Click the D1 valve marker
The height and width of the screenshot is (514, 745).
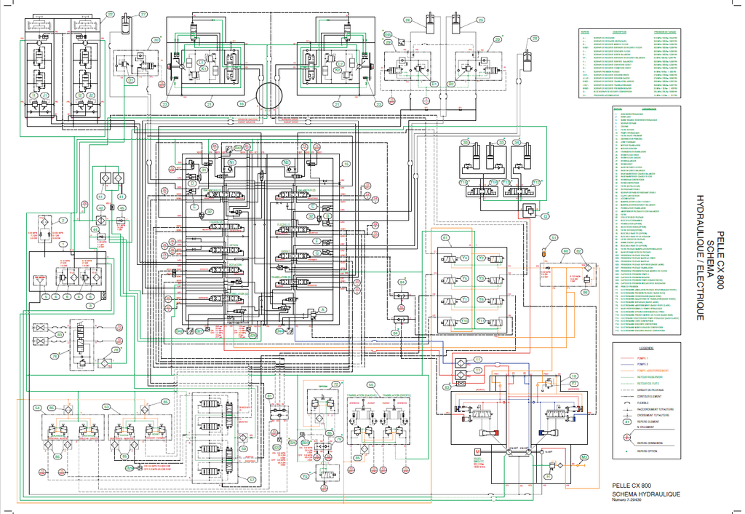pyautogui.click(x=131, y=80)
